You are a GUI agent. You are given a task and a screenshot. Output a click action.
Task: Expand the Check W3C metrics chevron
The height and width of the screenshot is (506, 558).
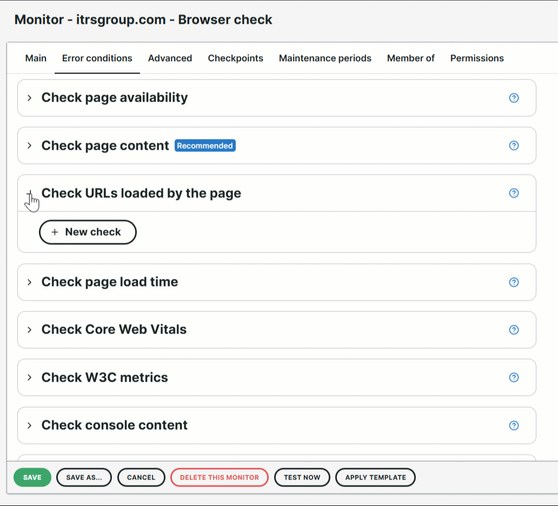point(30,377)
